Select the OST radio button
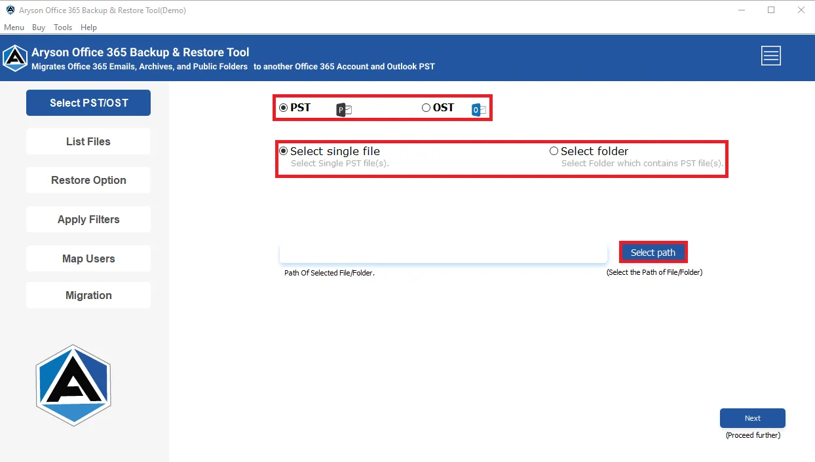 [x=426, y=108]
